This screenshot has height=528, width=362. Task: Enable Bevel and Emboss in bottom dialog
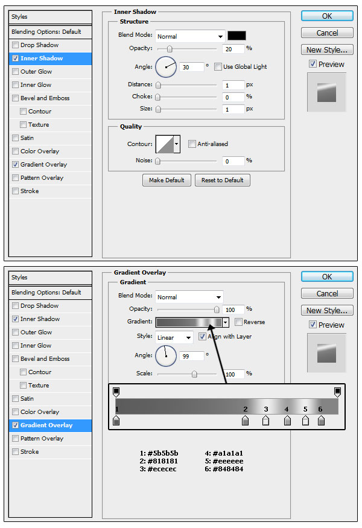16,358
